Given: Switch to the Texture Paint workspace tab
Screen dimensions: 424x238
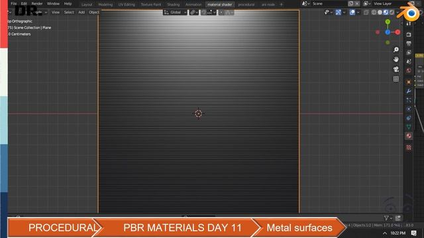Looking at the screenshot, I should [151, 5].
